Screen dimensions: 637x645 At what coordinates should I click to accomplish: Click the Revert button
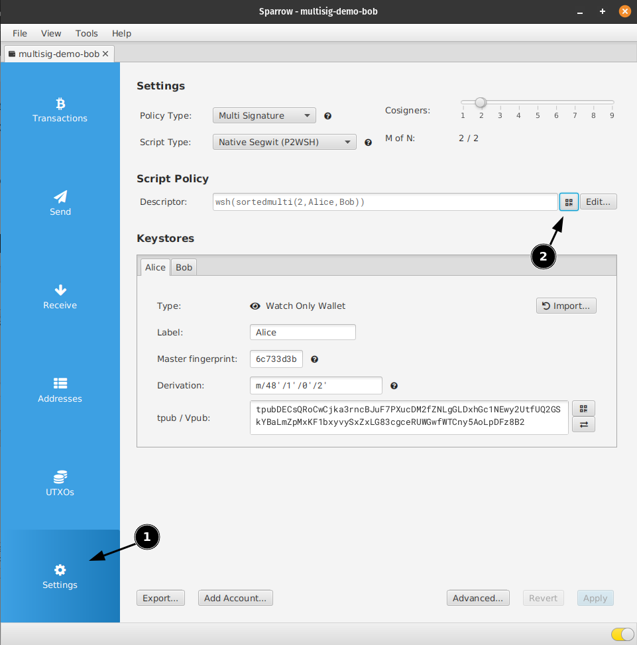[x=544, y=598]
